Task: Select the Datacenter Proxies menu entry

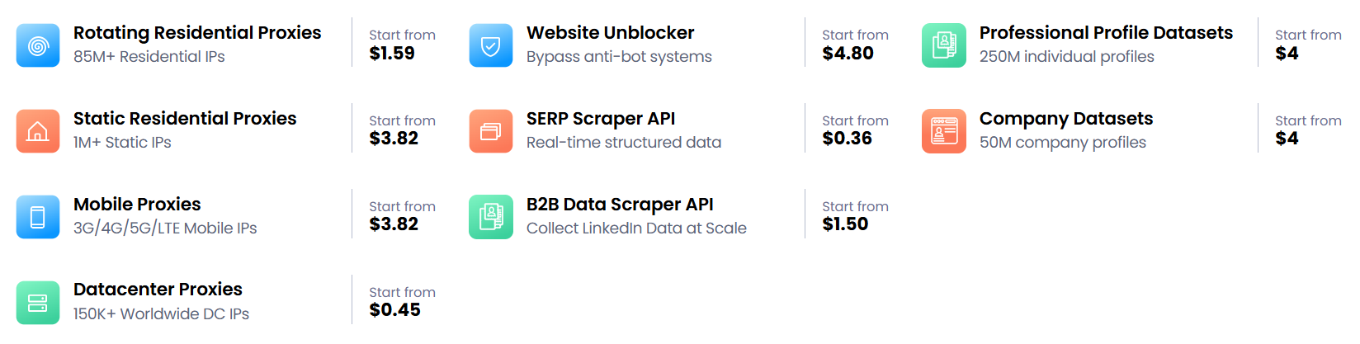Action: coord(158,290)
